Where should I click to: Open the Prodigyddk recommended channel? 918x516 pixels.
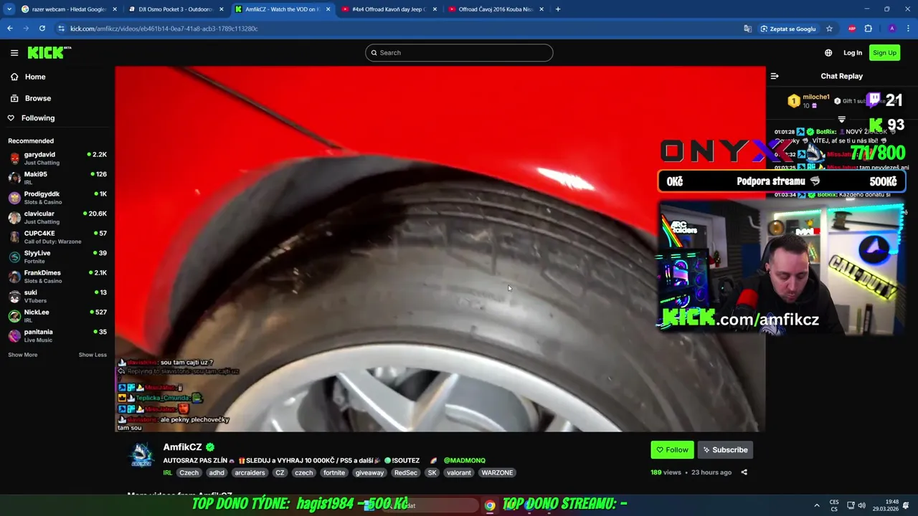click(x=57, y=198)
